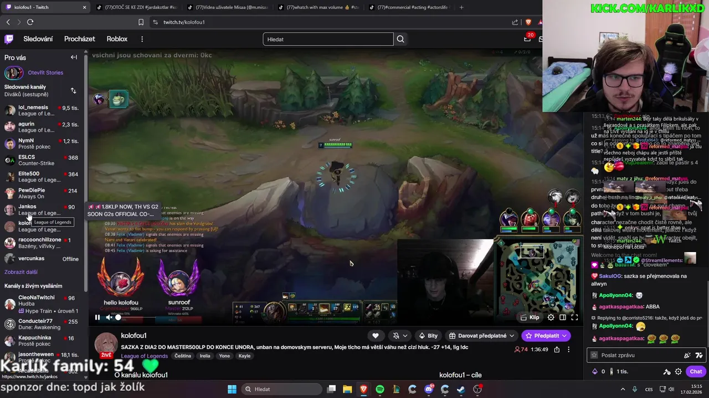Open 7TV emote menu in chat
This screenshot has width=709, height=398.
pos(699,355)
